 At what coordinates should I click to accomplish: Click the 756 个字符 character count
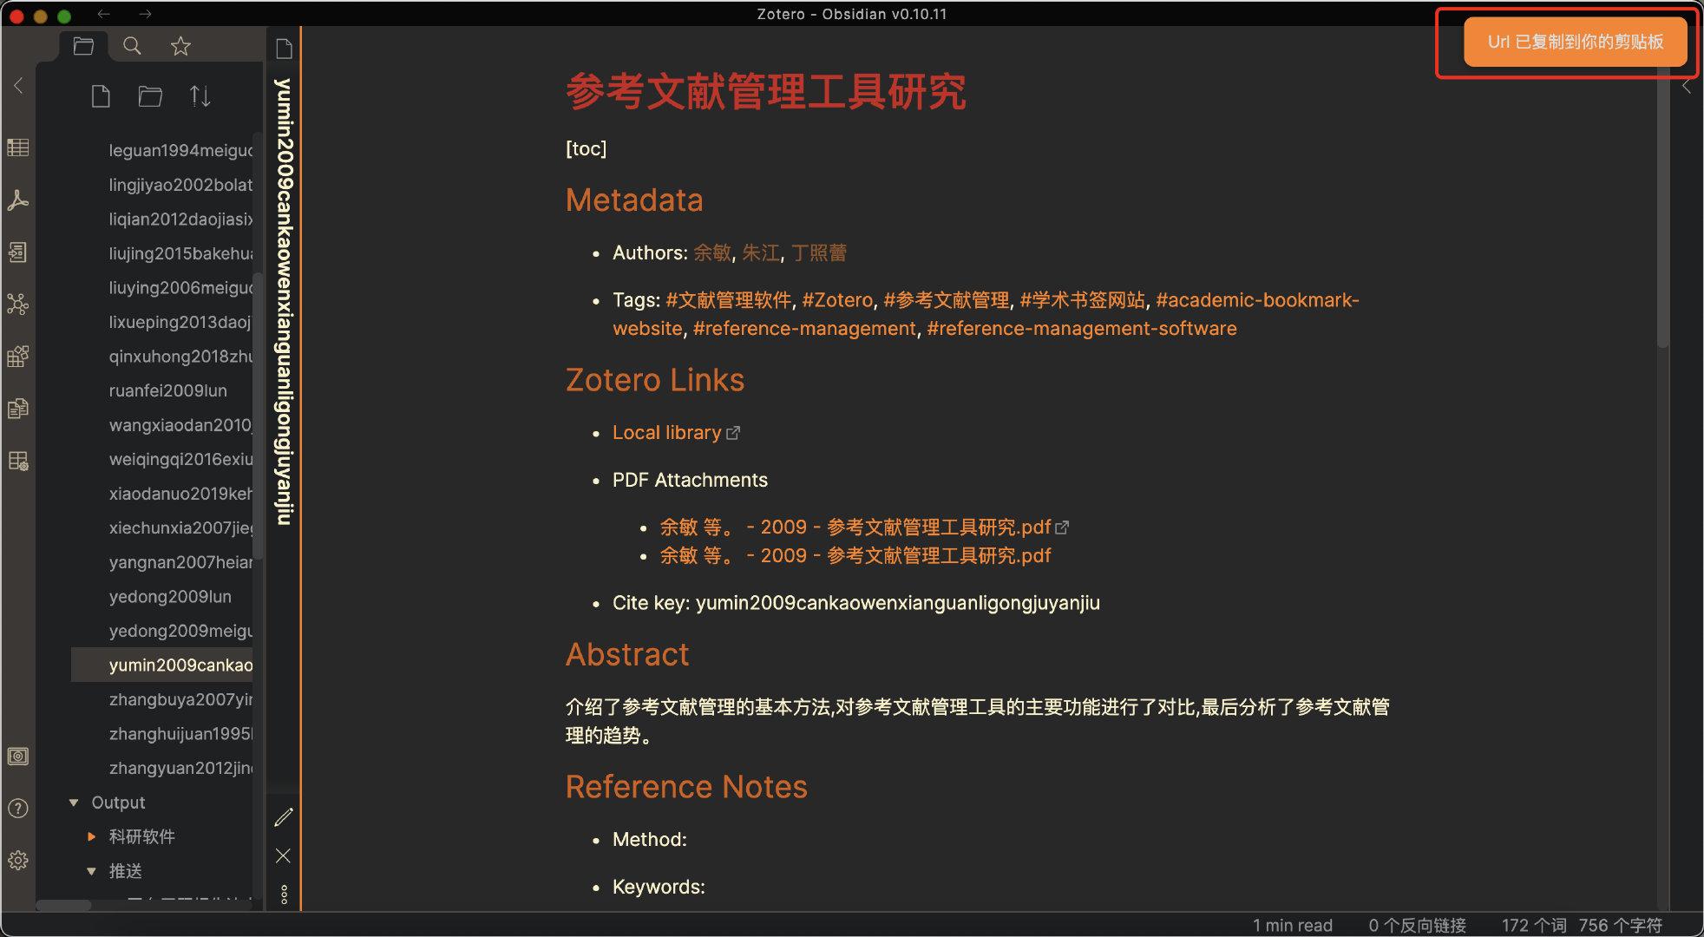[1621, 926]
